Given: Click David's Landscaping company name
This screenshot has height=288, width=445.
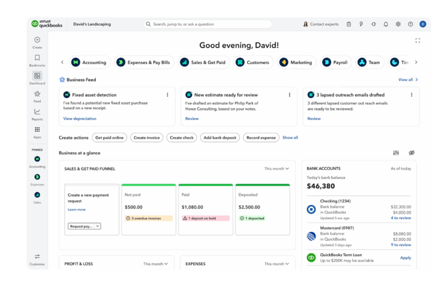Looking at the screenshot, I should tap(92, 24).
